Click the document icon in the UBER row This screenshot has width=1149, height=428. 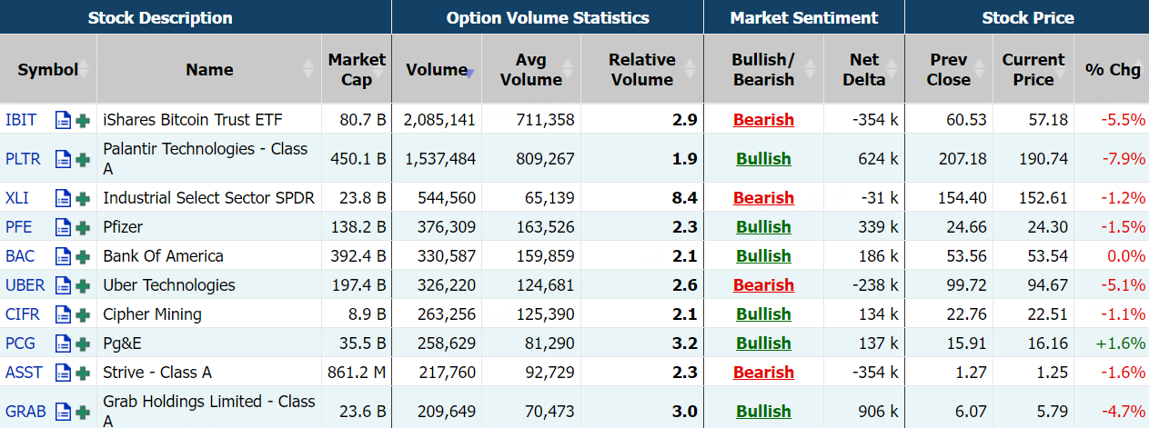63,285
